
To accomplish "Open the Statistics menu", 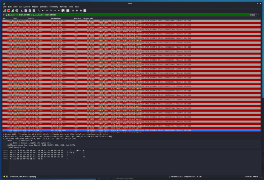I will coord(44,7).
